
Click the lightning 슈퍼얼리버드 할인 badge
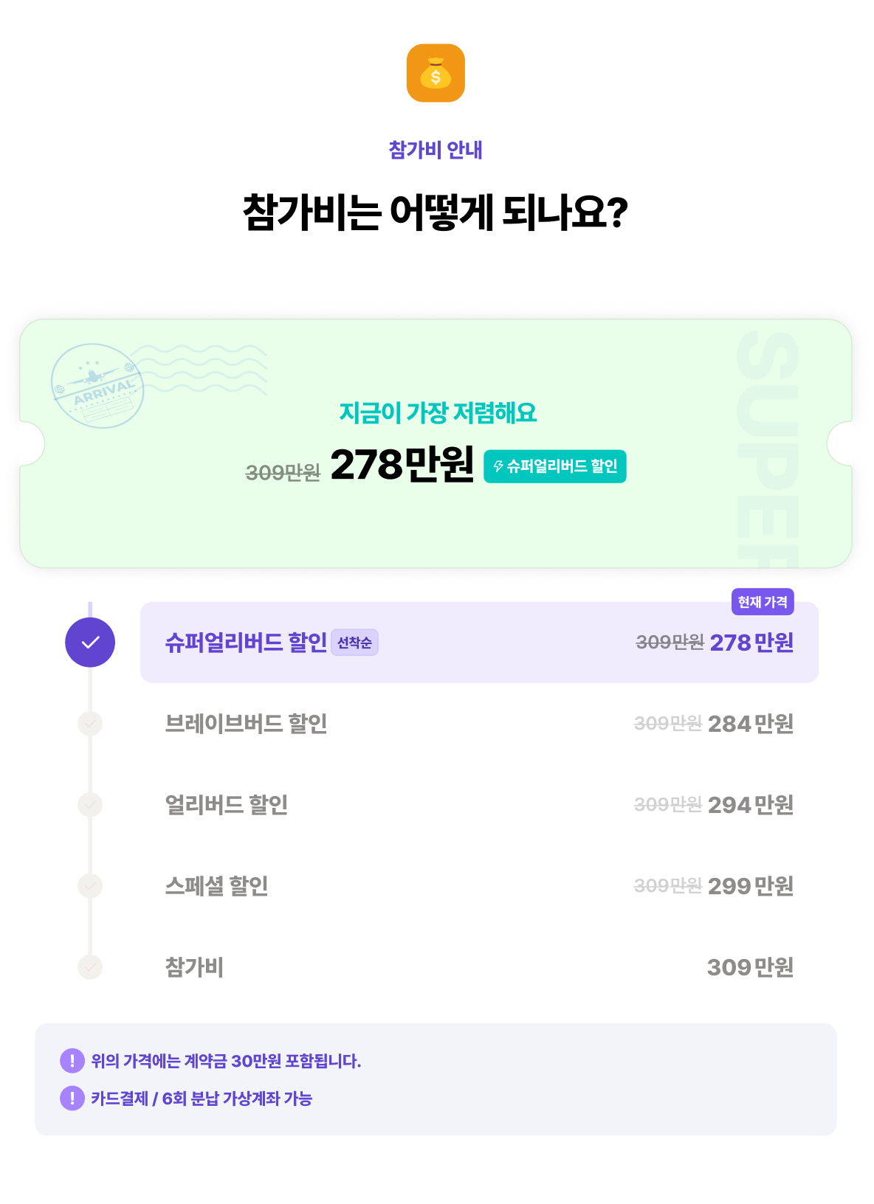tap(555, 466)
